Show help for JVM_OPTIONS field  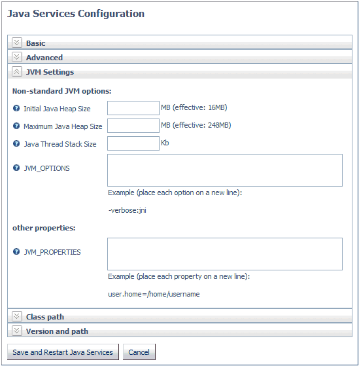tap(16, 168)
